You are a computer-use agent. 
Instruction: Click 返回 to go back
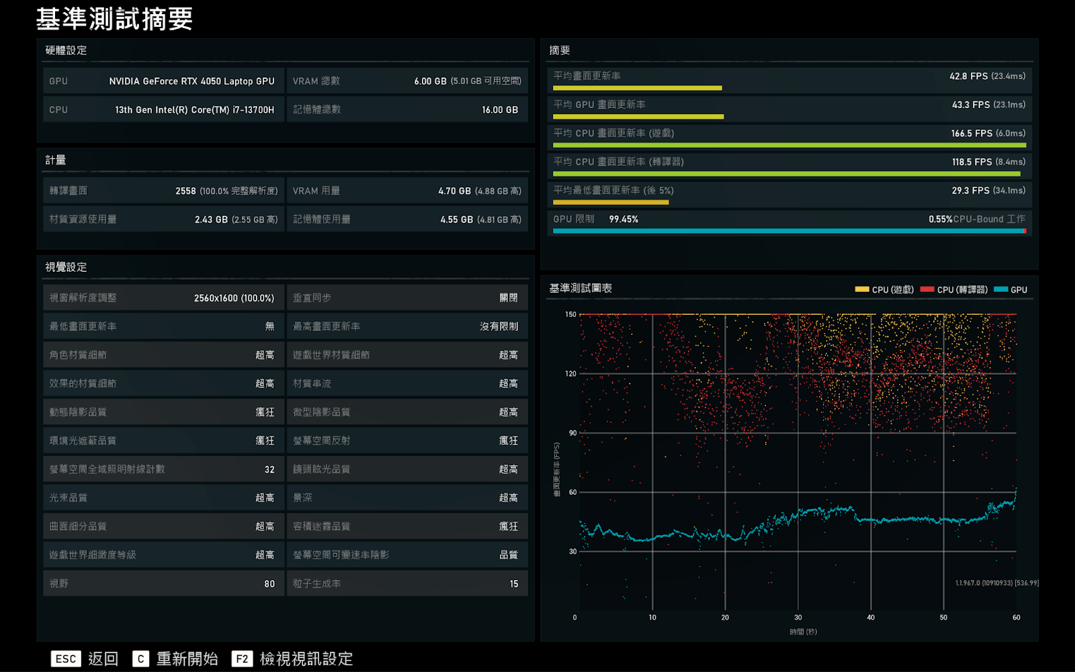click(x=103, y=659)
